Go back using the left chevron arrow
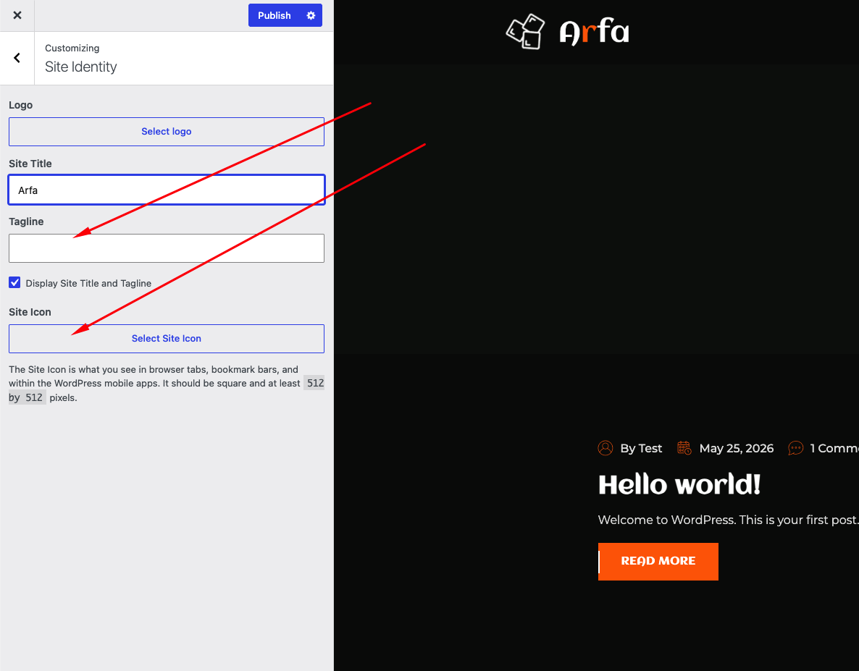 17,58
